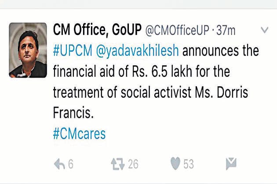Click the word 'Francis.' in the tweet
This screenshot has width=277, height=184.
click(x=73, y=112)
